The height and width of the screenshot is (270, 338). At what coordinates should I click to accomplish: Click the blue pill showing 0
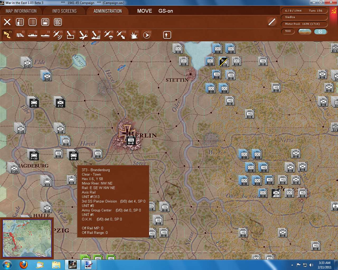(320, 31)
